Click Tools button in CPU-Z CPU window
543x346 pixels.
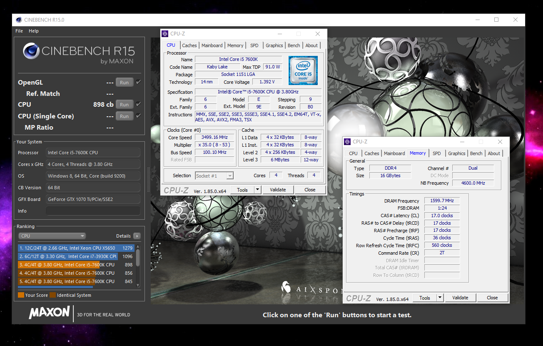pos(242,190)
